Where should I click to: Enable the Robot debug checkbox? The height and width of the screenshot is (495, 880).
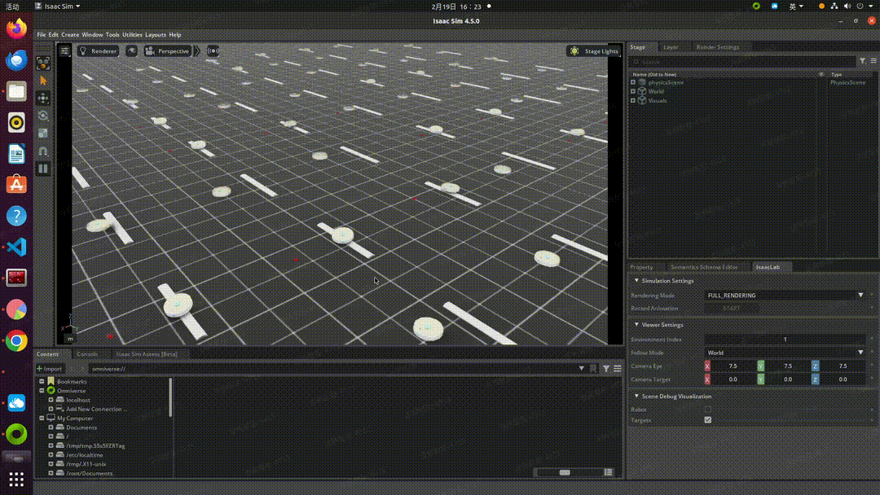[x=708, y=410]
